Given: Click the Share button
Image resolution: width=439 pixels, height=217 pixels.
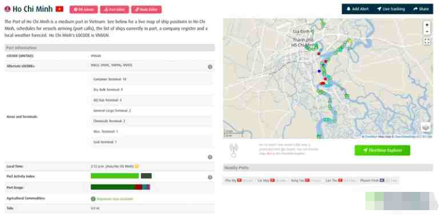Looking at the screenshot, I should coord(421,9).
